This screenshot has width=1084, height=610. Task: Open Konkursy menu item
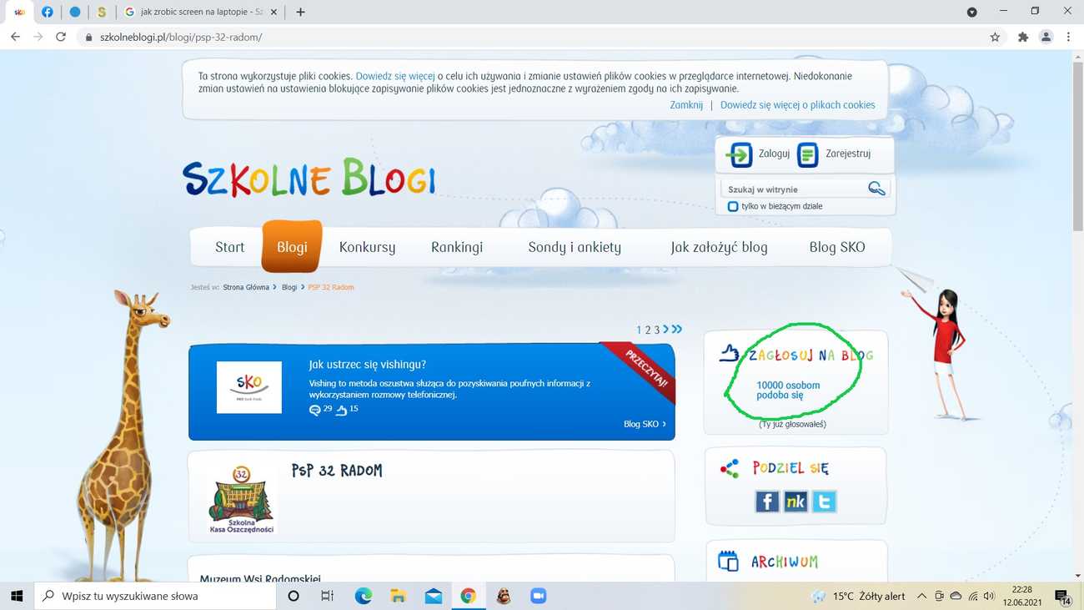tap(367, 247)
